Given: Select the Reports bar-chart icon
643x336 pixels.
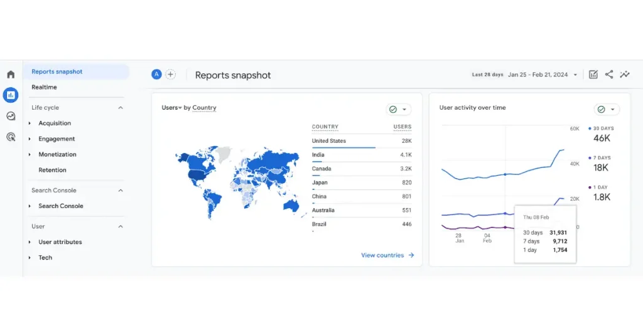Looking at the screenshot, I should (11, 95).
